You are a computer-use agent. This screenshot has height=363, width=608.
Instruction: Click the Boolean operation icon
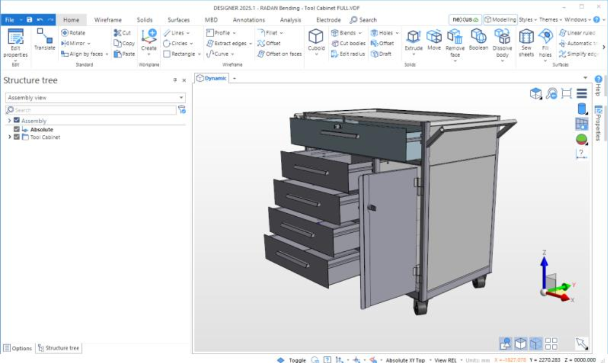pyautogui.click(x=478, y=37)
